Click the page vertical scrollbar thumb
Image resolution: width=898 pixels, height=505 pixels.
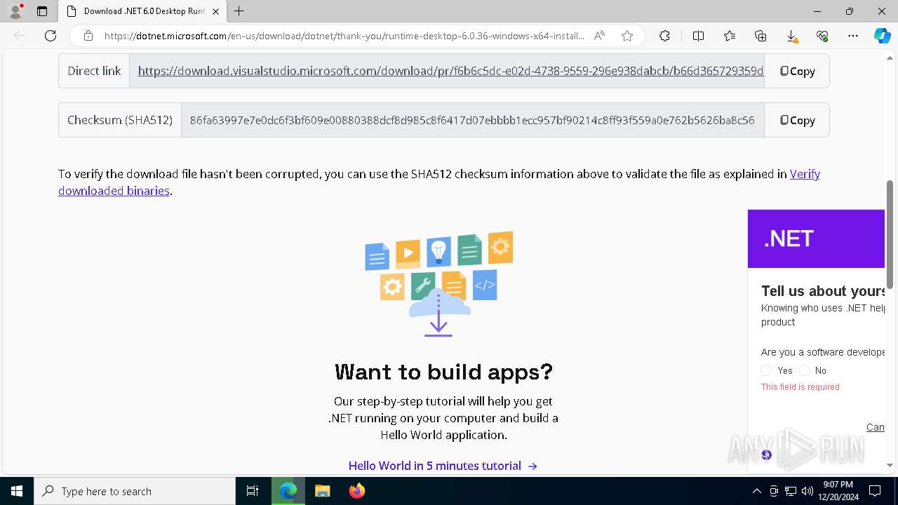point(890,234)
